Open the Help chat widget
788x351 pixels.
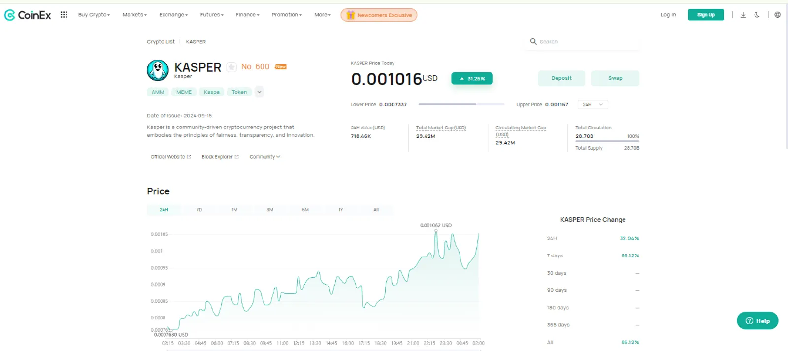[757, 321]
